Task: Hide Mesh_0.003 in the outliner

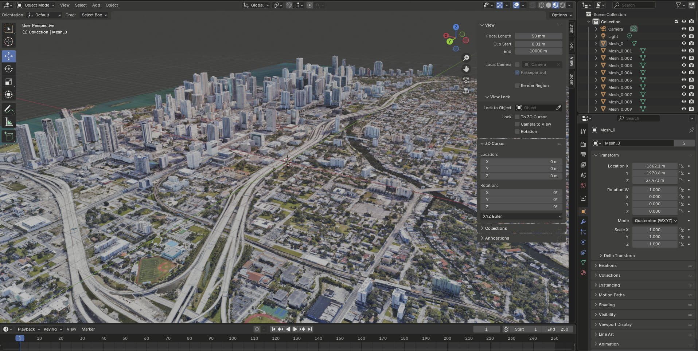Action: tap(684, 65)
